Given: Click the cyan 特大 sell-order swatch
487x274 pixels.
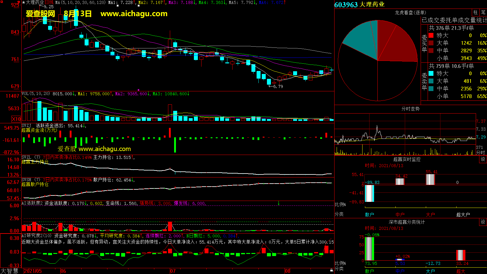Looking at the screenshot, I should click(431, 73).
